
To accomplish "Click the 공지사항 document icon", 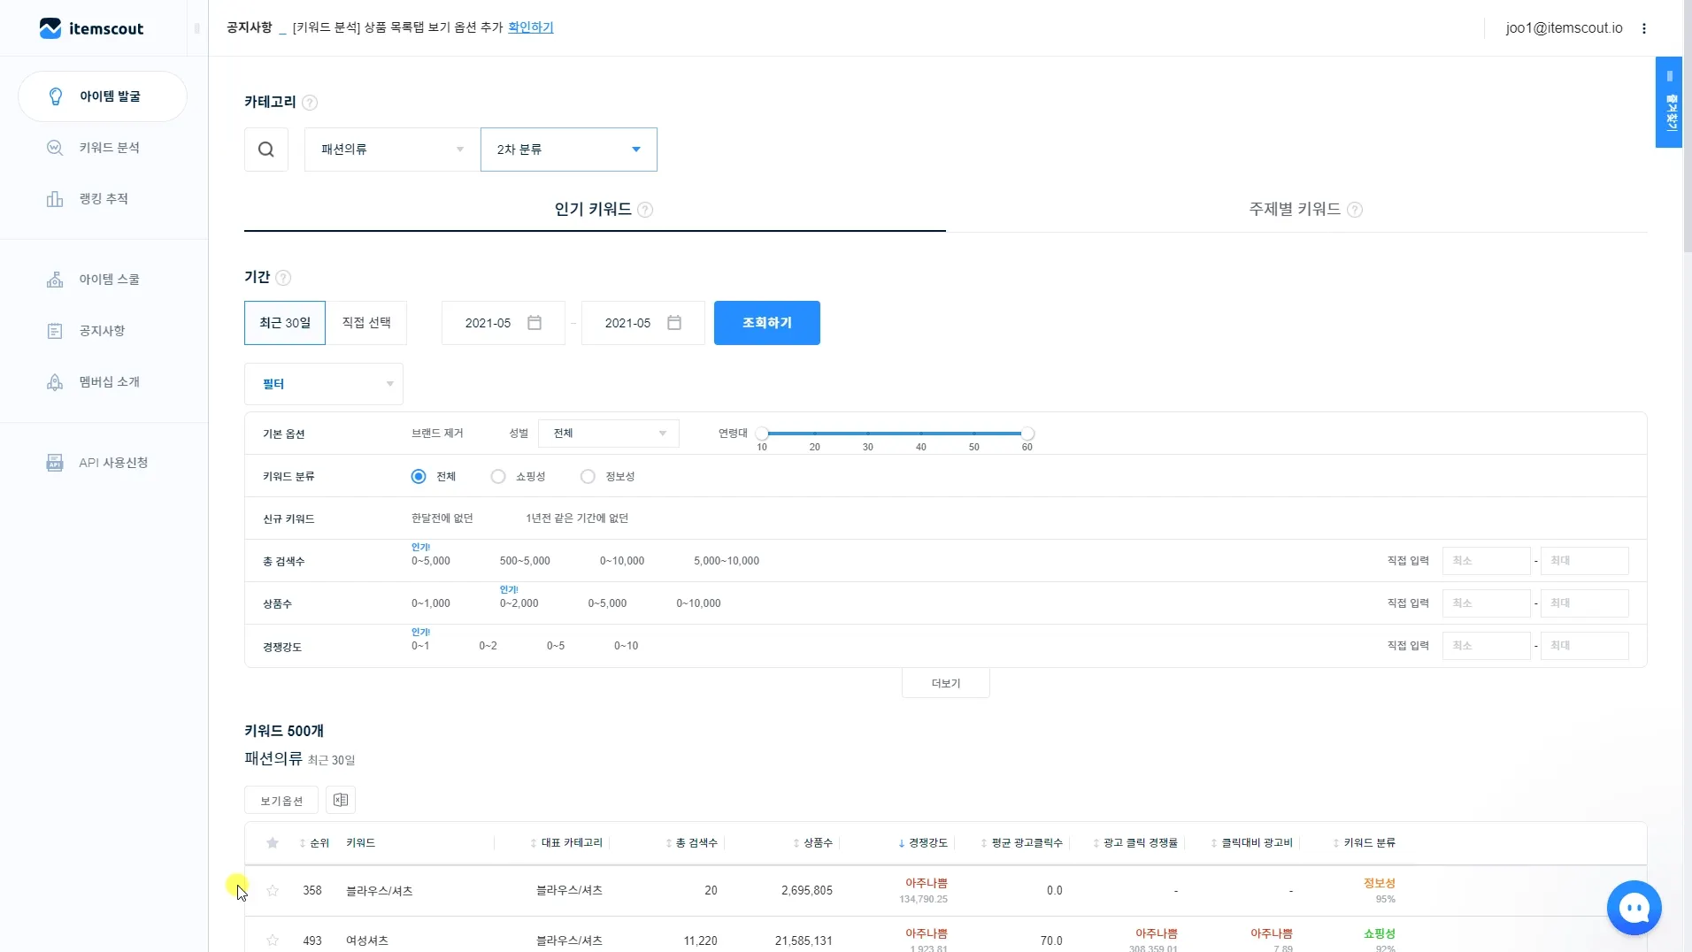I will 55,331.
